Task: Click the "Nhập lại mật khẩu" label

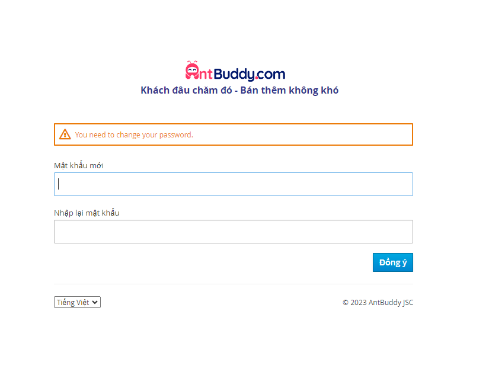Action: [87, 213]
